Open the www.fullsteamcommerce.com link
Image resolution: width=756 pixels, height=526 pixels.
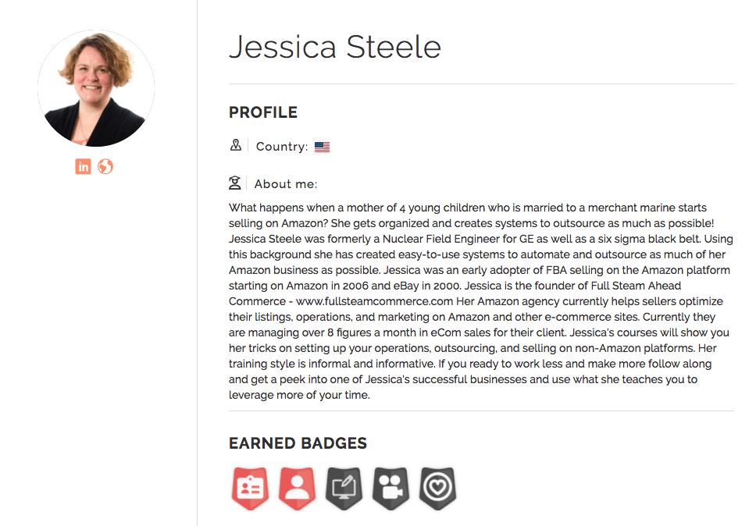[363, 301]
